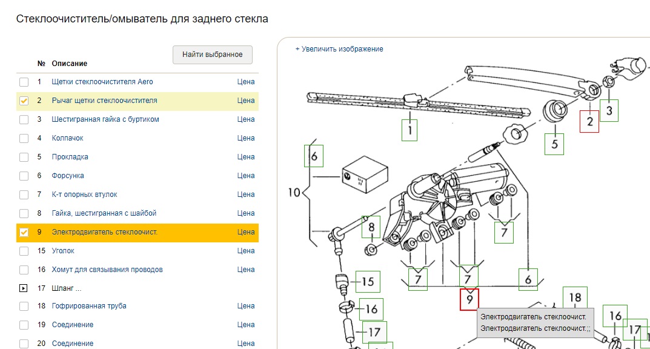Tick the checkbox next to Уголок
The width and height of the screenshot is (650, 349).
pyautogui.click(x=24, y=251)
